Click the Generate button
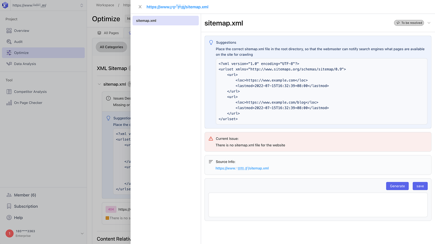Viewport: 435px width, 244px height. click(x=397, y=186)
